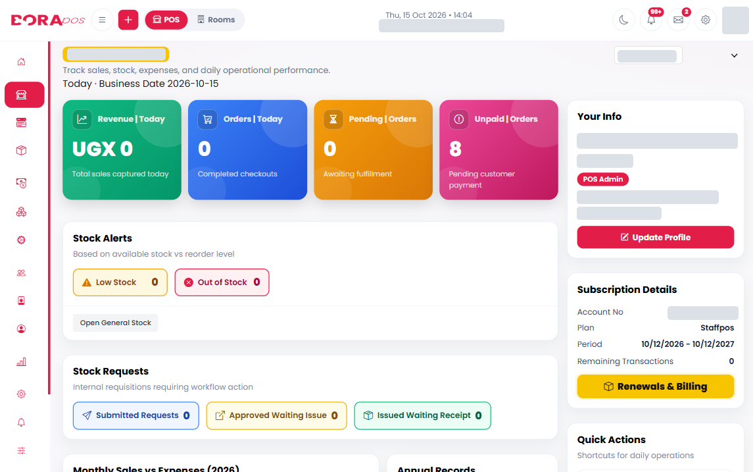Image resolution: width=753 pixels, height=472 pixels.
Task: Click the Orders | Today card
Action: point(247,150)
